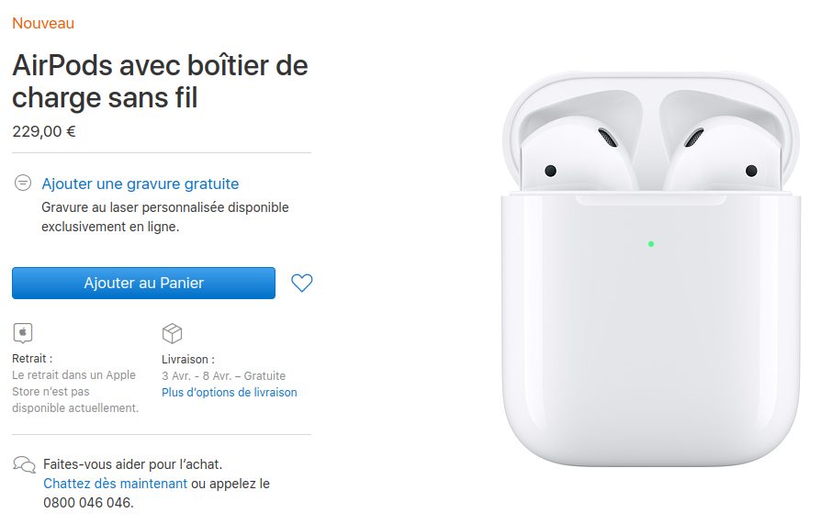Open Ajouter une gravure gratuite link
This screenshot has height=524, width=821.
[x=141, y=184]
